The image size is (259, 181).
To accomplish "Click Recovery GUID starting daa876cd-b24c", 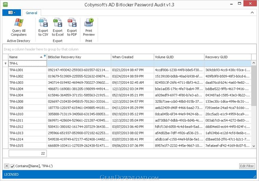I will 228,83.
